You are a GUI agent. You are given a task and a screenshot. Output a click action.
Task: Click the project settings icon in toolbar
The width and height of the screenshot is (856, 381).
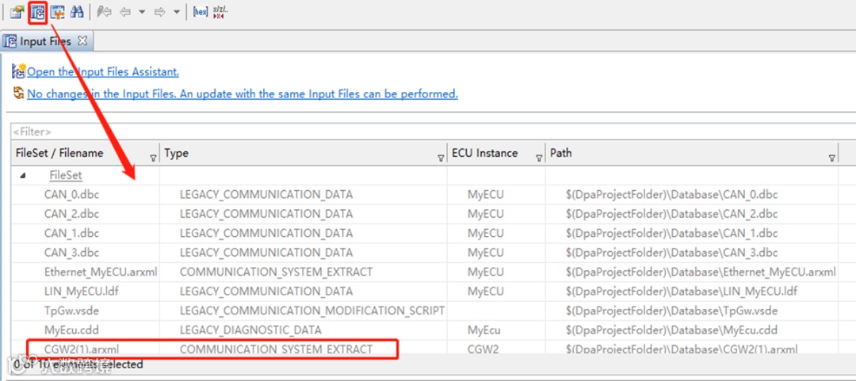coord(17,12)
